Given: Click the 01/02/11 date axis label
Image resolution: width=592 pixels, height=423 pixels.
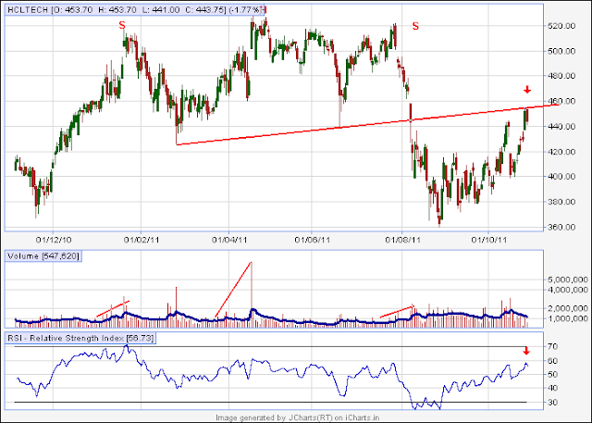Looking at the screenshot, I should [x=142, y=240].
